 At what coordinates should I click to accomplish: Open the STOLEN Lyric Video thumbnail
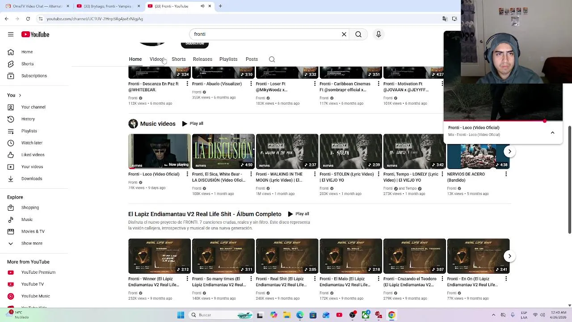point(351,151)
